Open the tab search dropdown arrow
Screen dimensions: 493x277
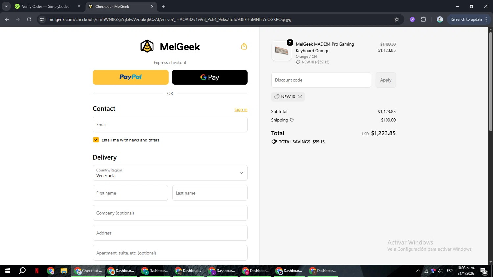click(6, 6)
